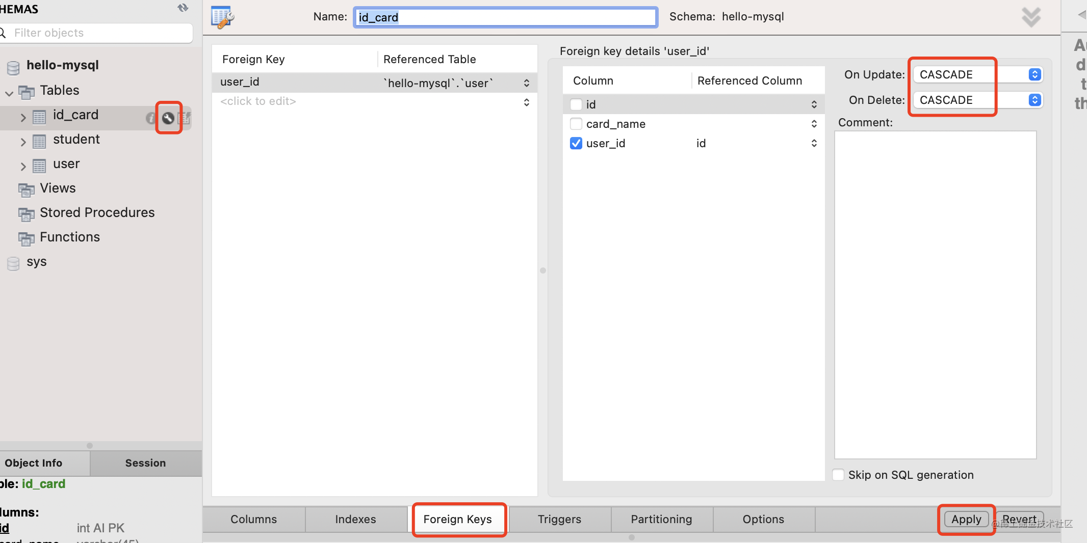
Task: Open referenced column selector for id row
Action: 814,104
